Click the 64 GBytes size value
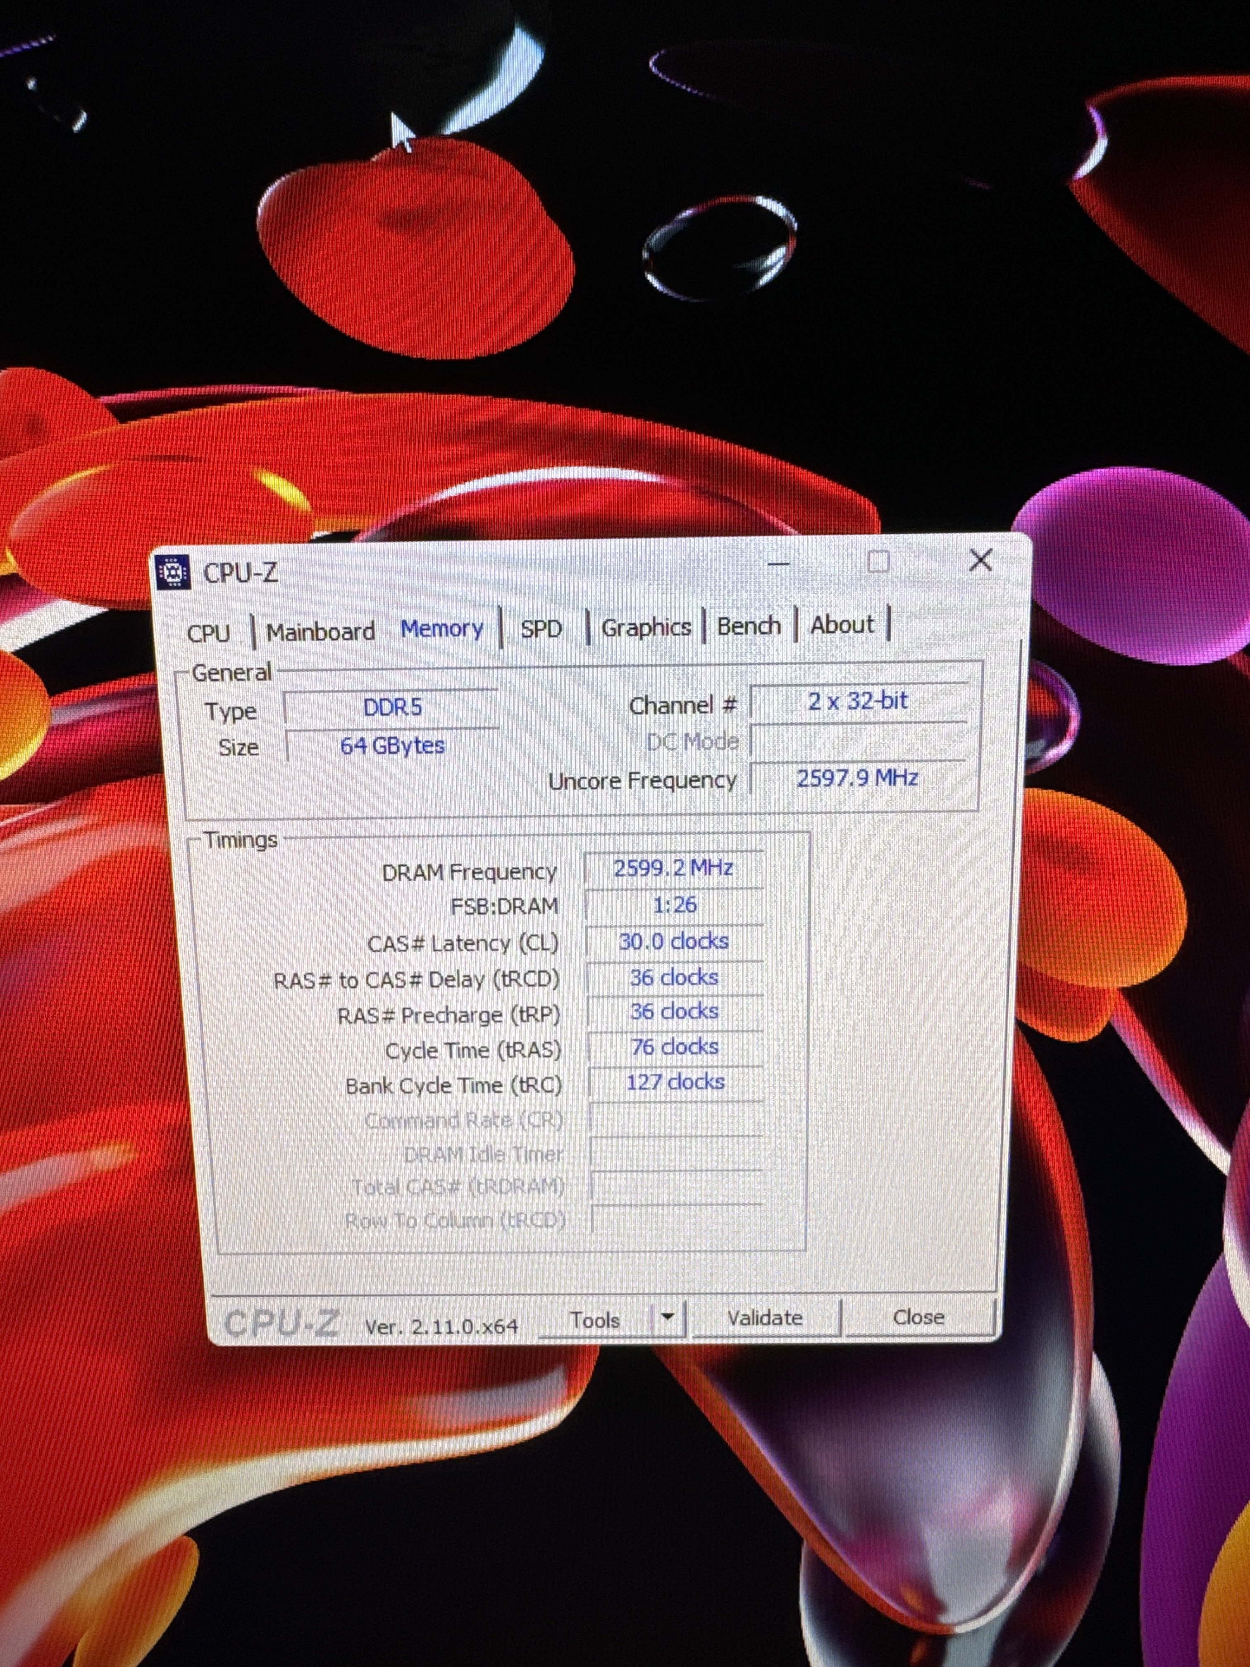The height and width of the screenshot is (1667, 1250). (x=392, y=745)
